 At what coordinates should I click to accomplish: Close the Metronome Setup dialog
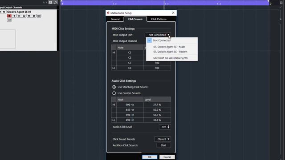click(173, 13)
